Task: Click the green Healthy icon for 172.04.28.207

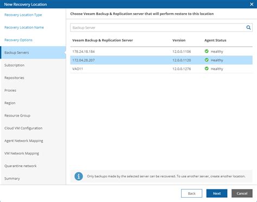Action: tap(207, 60)
